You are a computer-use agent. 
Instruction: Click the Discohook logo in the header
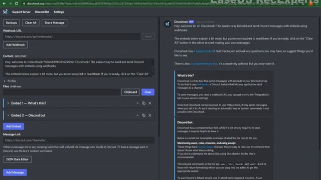pyautogui.click(x=6, y=12)
